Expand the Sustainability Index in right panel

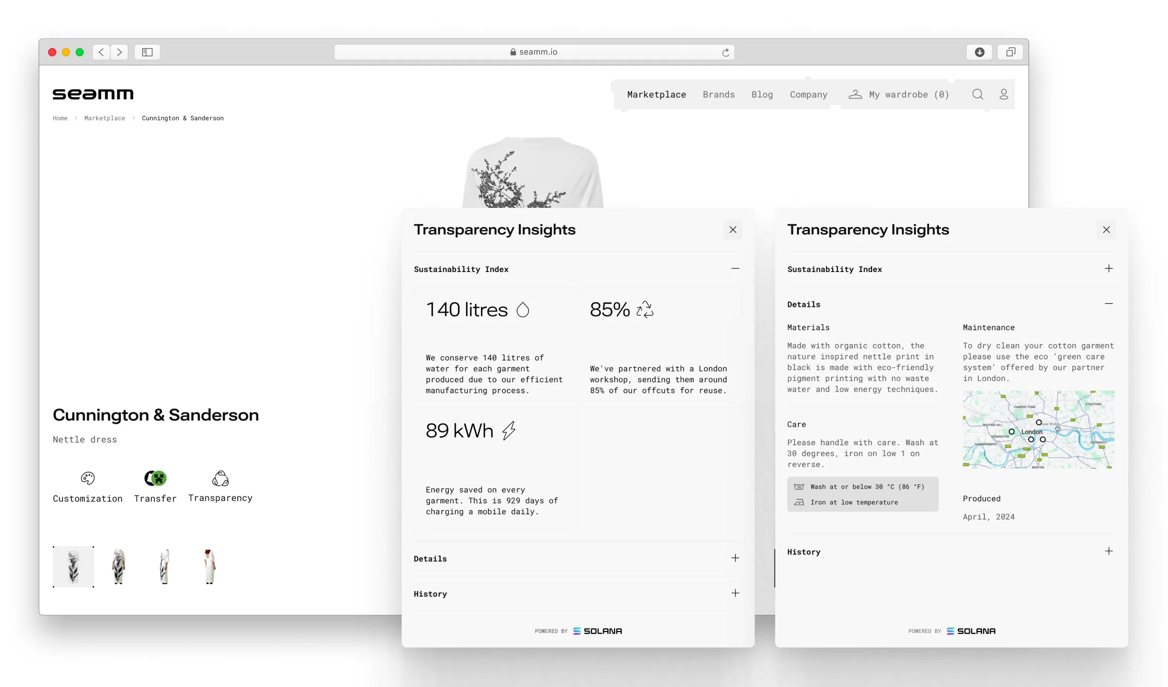pyautogui.click(x=1108, y=269)
